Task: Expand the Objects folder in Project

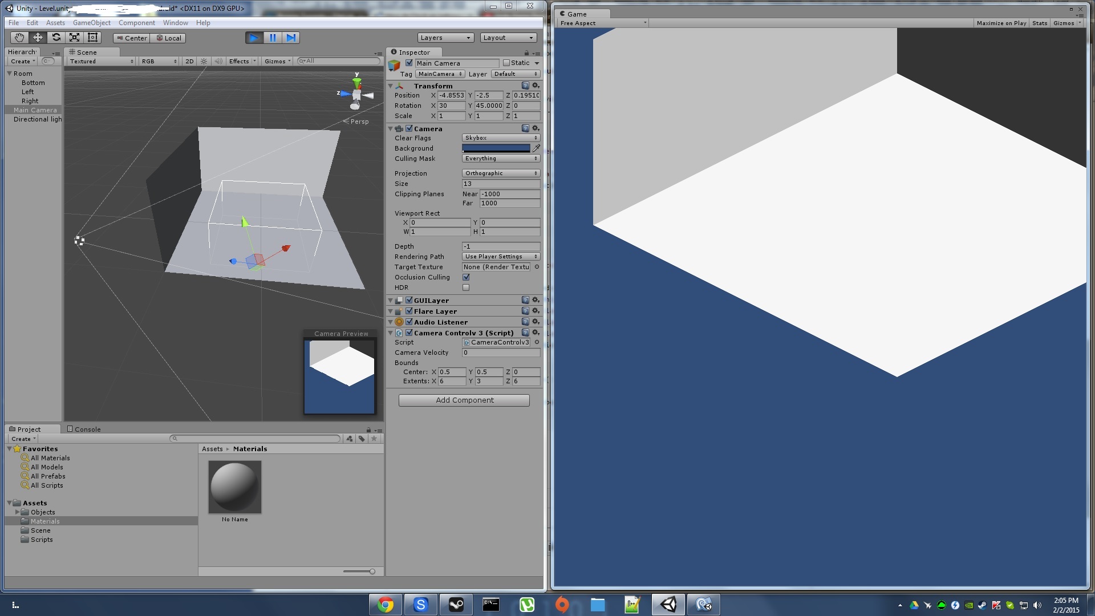Action: 17,512
